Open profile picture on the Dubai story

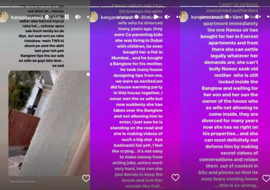click(x=94, y=17)
